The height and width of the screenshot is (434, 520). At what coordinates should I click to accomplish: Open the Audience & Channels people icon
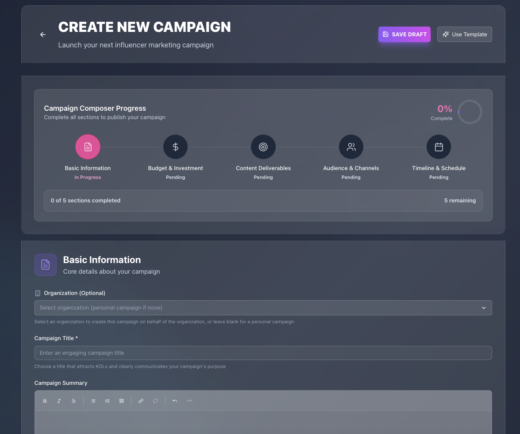351,147
